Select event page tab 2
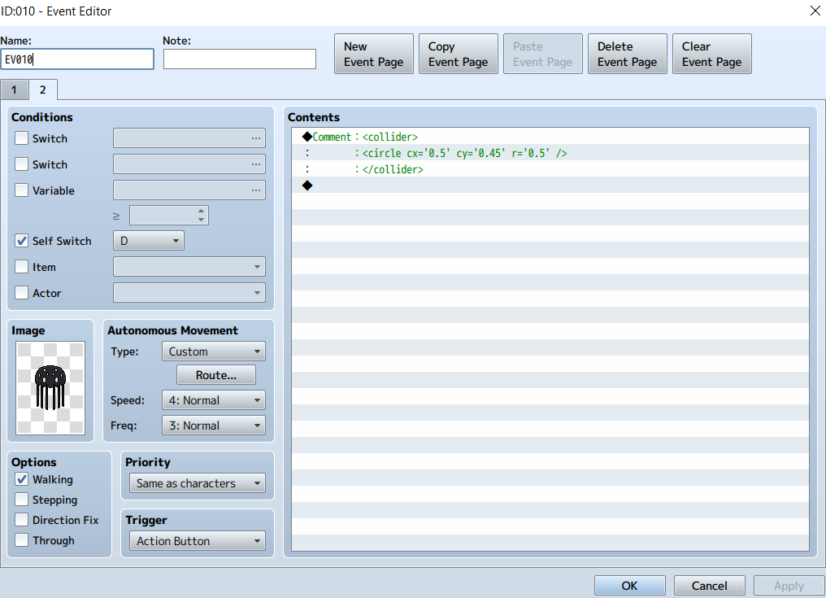Screen dimensions: 826x598 point(42,89)
